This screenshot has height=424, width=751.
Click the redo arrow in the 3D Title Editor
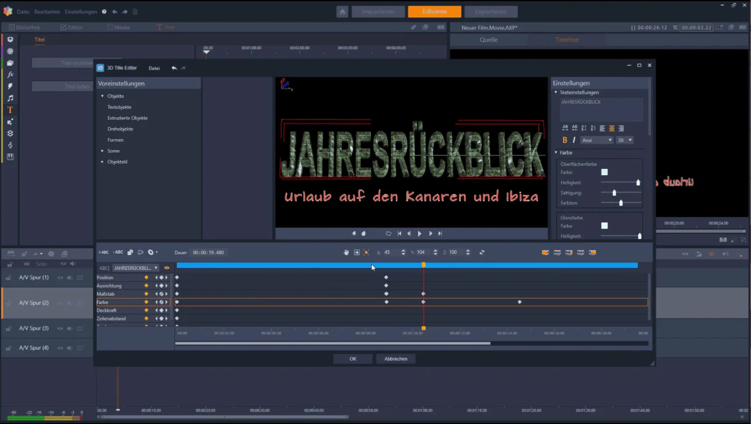183,68
